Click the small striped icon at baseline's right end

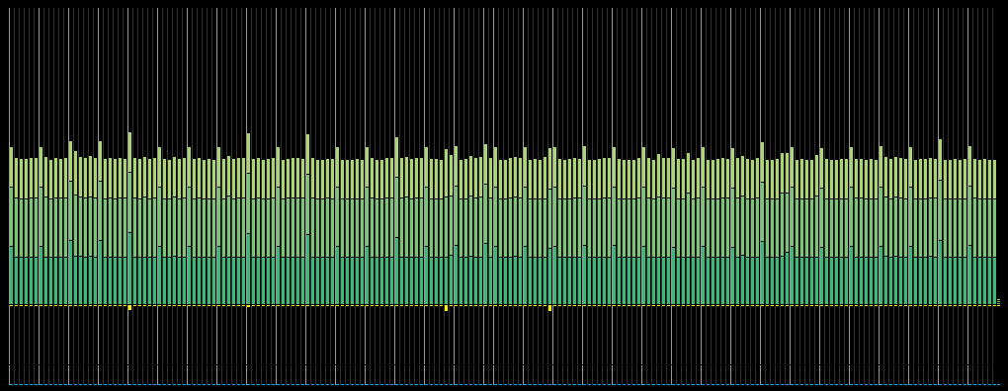(998, 302)
